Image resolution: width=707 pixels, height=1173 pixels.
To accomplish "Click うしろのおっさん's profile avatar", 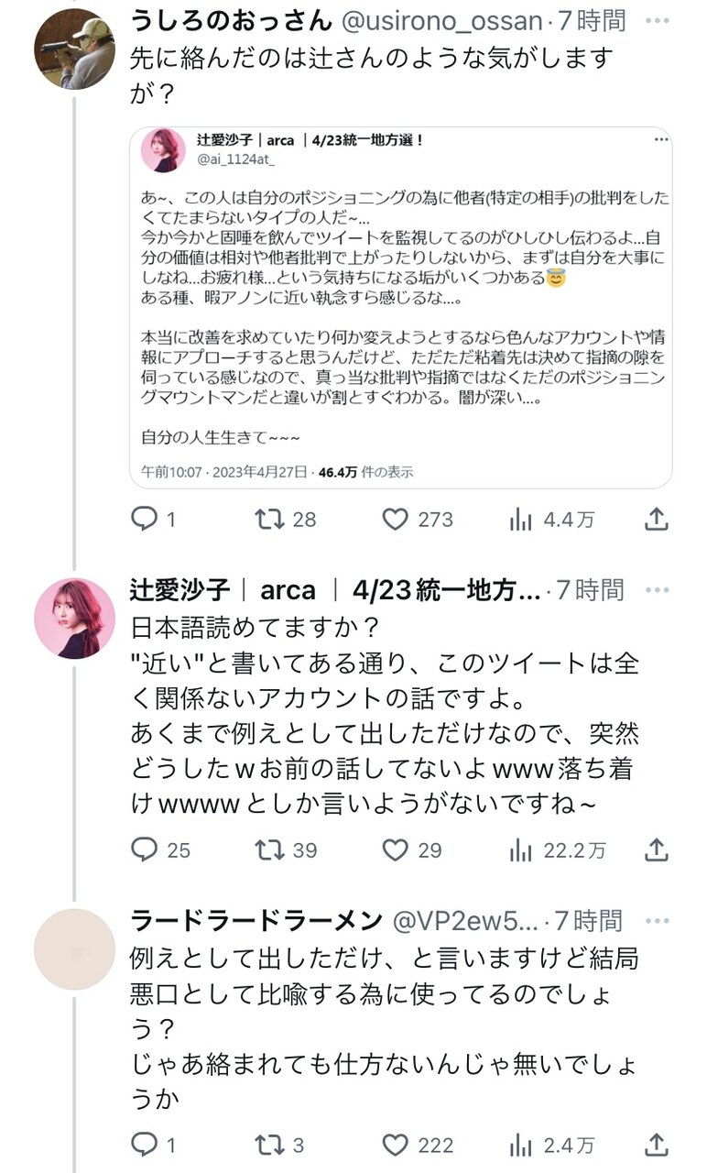I will [x=75, y=49].
